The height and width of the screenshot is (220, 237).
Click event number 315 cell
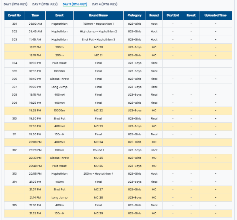[15, 205]
